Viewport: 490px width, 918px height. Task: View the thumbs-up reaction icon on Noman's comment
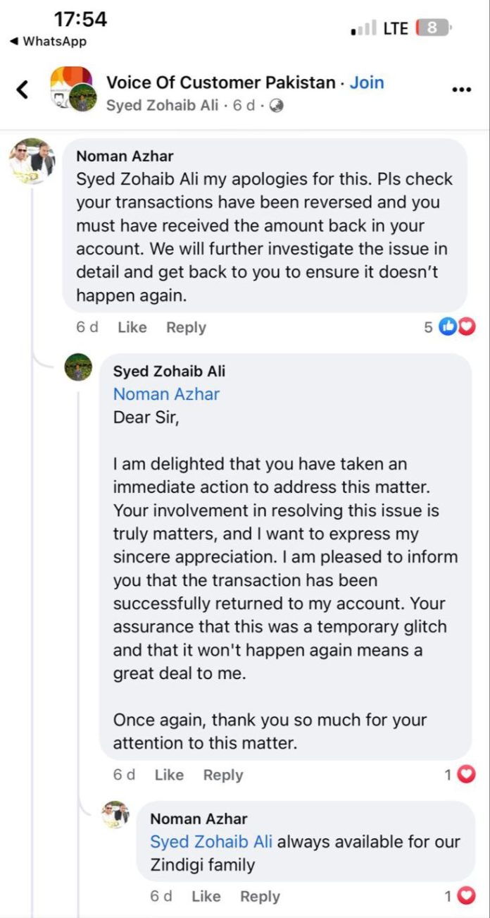coord(448,326)
